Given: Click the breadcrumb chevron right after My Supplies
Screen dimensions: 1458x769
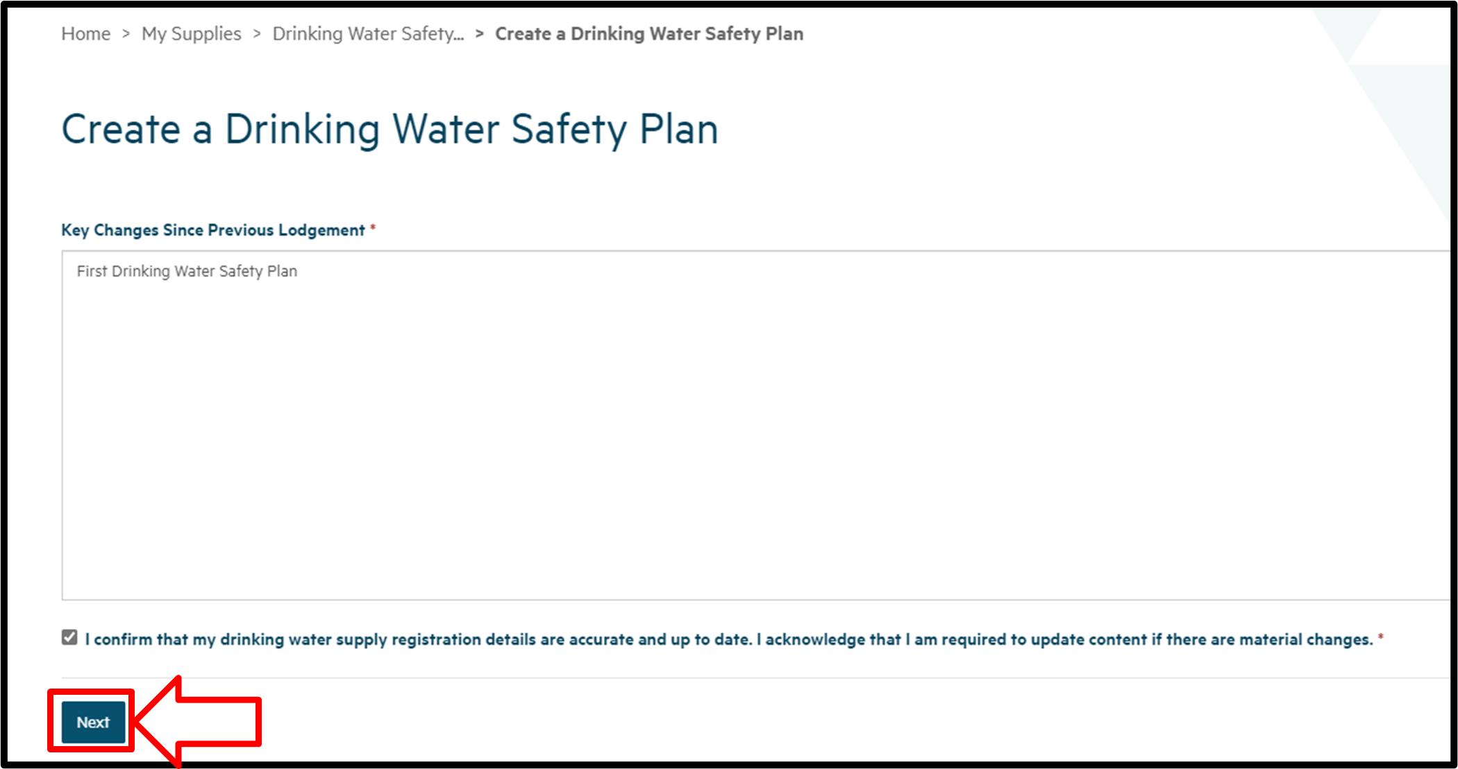Looking at the screenshot, I should [257, 34].
